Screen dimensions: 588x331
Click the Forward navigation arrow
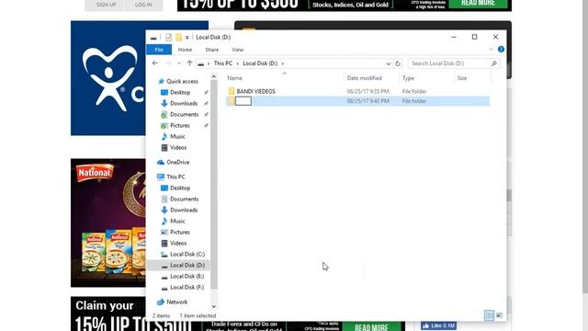[x=168, y=63]
